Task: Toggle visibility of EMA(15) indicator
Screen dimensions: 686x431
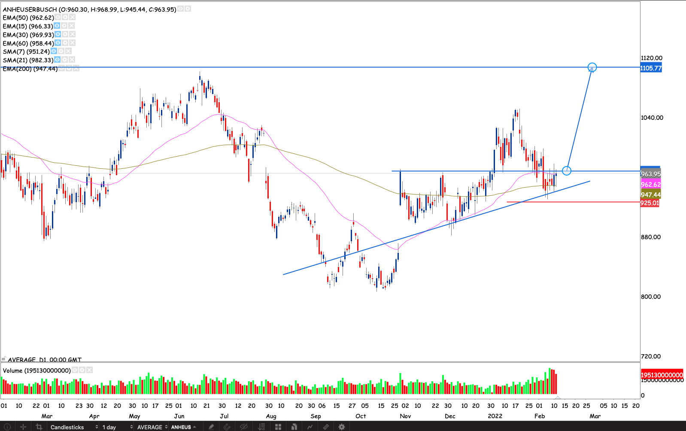Action: click(x=57, y=26)
